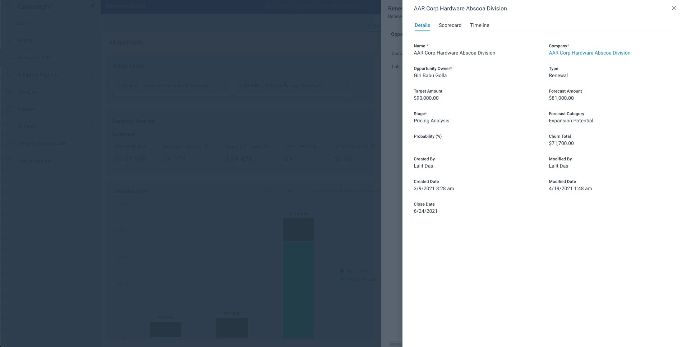
Task: Click the Overdue Unresolved Renewals action card
Action: [172, 85]
